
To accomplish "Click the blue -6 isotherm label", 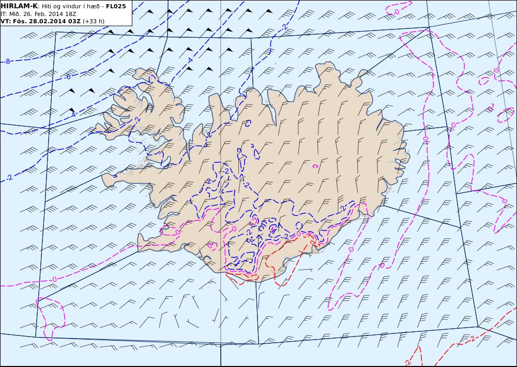I will (68, 77).
